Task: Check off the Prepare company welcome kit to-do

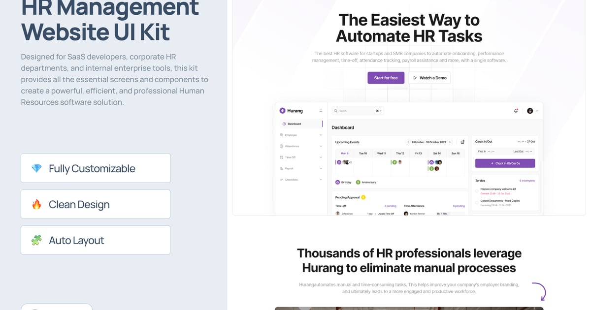Action: 477,191
